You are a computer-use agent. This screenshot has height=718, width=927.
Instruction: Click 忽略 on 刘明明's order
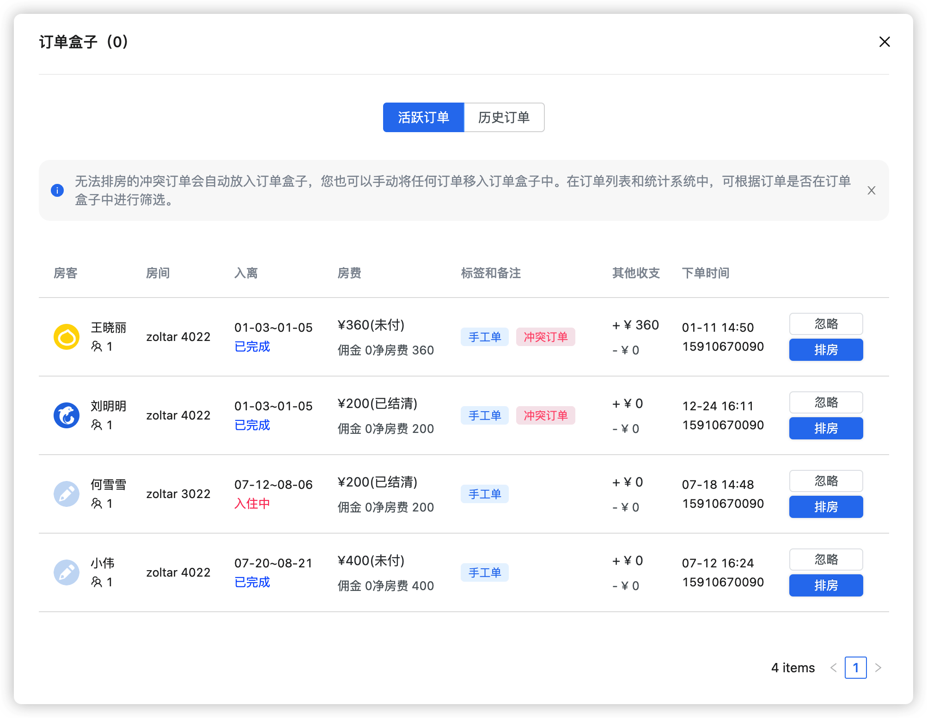pos(826,402)
